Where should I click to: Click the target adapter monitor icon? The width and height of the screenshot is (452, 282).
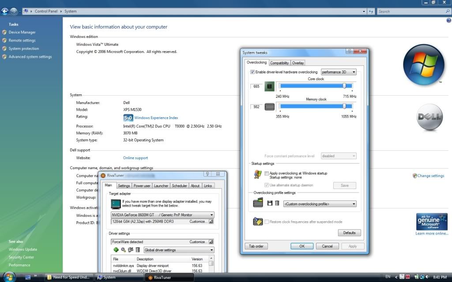[x=116, y=204]
